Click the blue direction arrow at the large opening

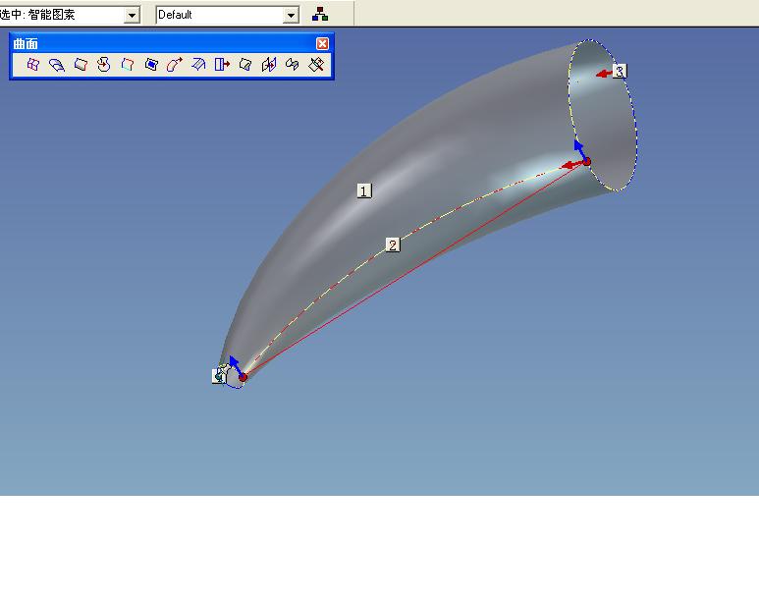pyautogui.click(x=580, y=148)
